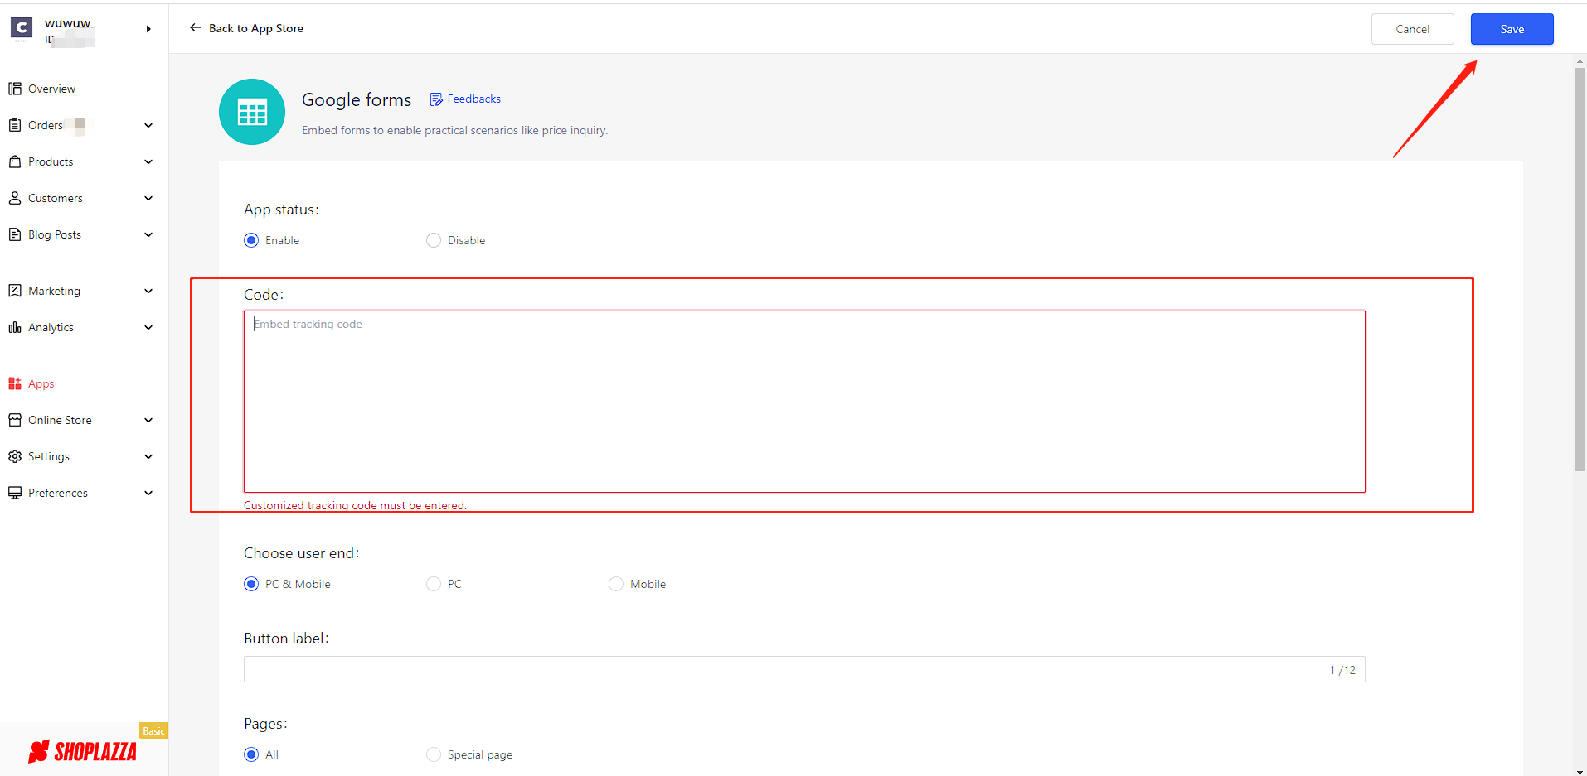Click the page vertical scrollbar thumb
The image size is (1587, 776).
click(x=1580, y=269)
